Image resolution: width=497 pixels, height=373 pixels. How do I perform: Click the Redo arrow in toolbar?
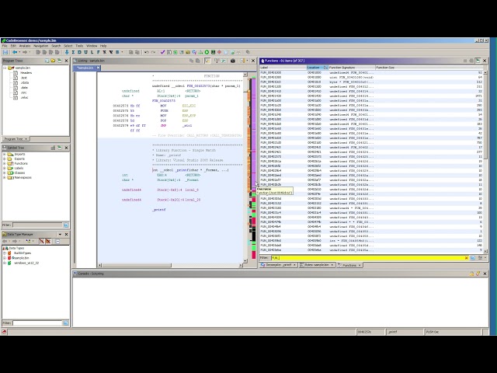pos(153,52)
